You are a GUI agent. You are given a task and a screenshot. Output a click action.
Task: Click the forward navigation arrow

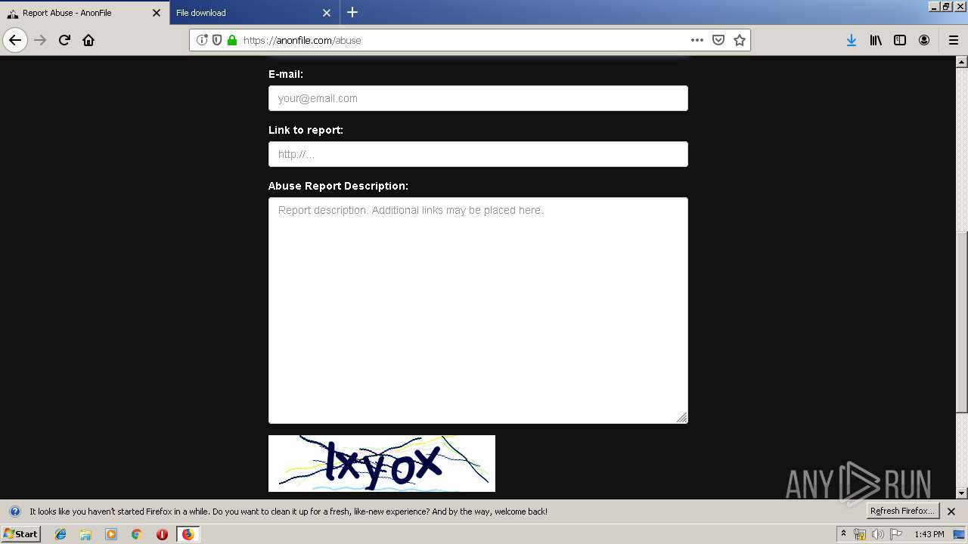(40, 40)
